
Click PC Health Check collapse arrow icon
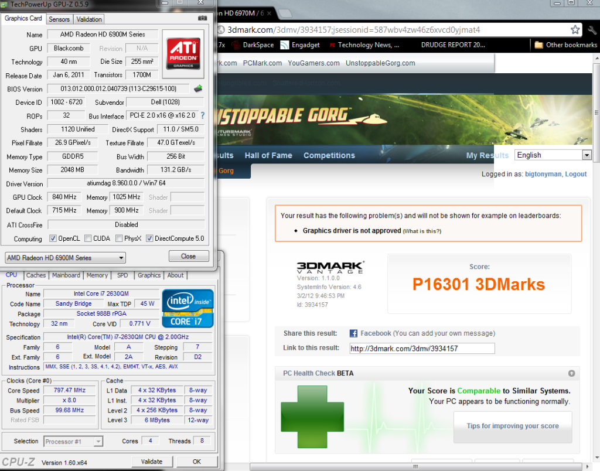coord(571,373)
